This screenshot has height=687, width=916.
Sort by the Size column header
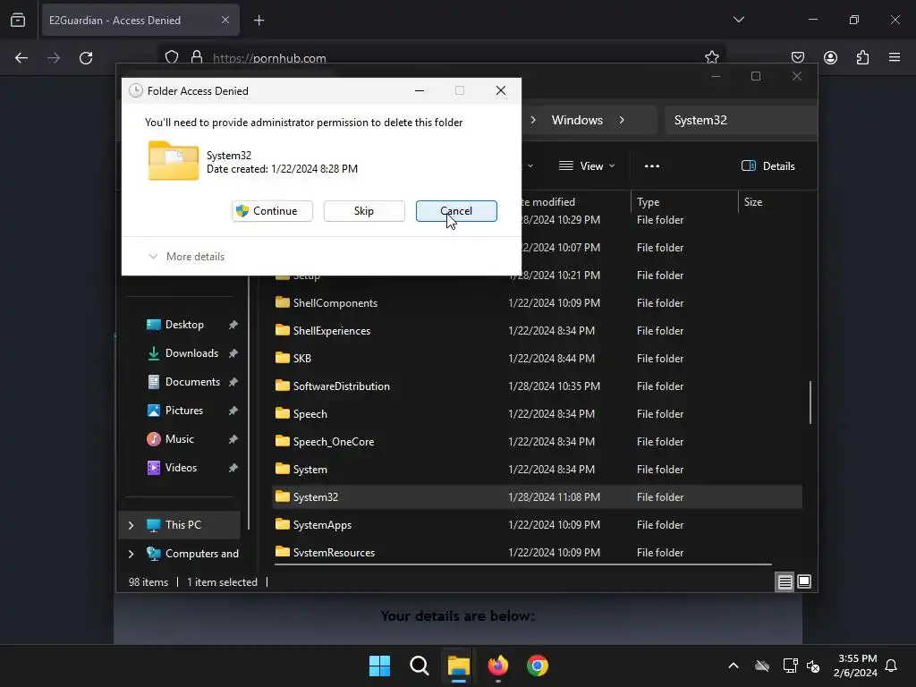[753, 201]
